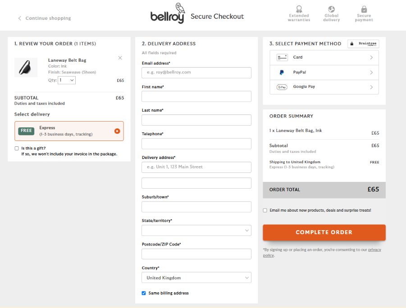Viewport: 406px width, 308px height.
Task: Uncheck Same billing address
Action: pos(144,293)
